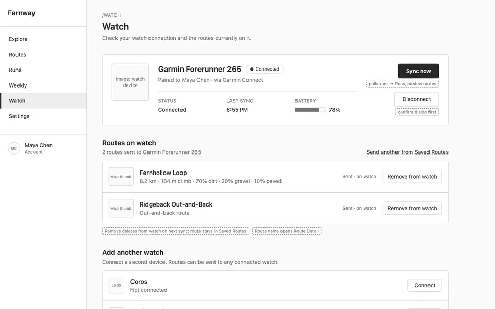The width and height of the screenshot is (495, 309).
Task: Select Weekly in sidebar
Action: 43,85
